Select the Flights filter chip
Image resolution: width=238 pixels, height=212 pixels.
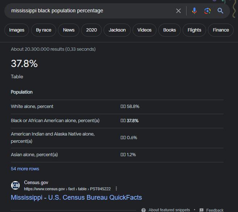[x=194, y=30]
